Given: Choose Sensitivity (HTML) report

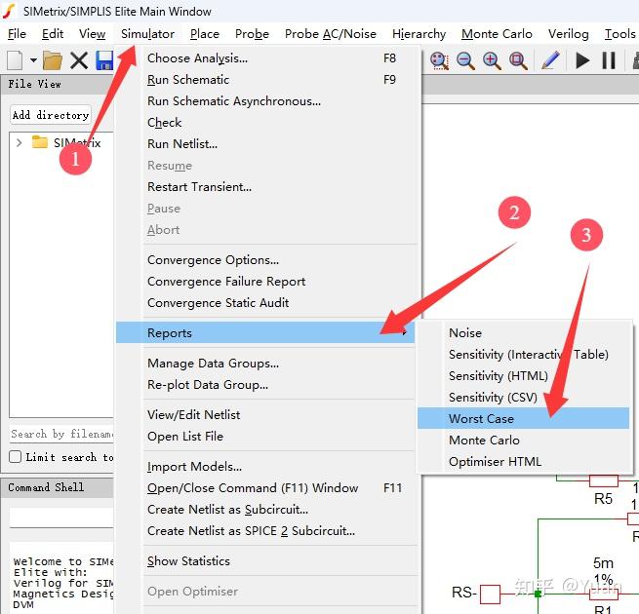Looking at the screenshot, I should [524, 376].
